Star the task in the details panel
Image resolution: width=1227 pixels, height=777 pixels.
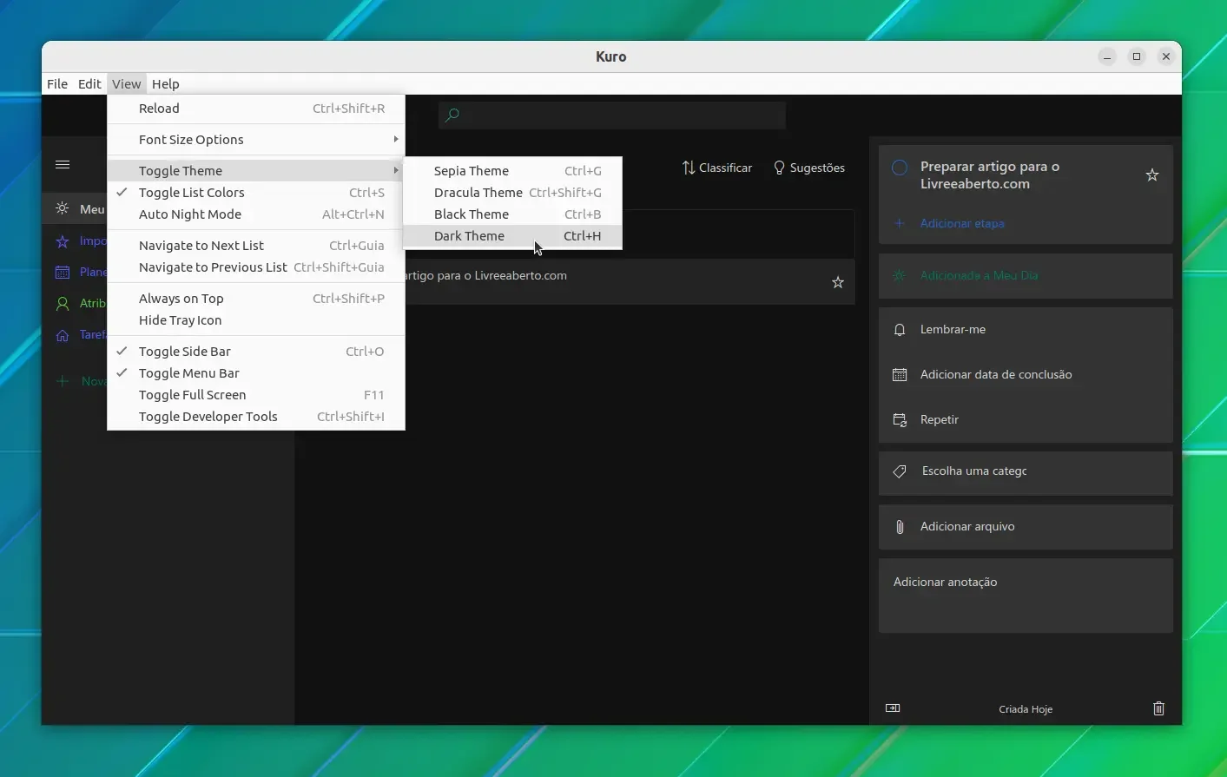(1152, 175)
